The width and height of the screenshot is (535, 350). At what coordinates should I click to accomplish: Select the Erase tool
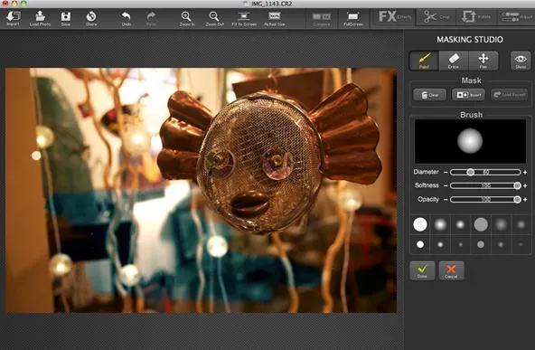[454, 61]
